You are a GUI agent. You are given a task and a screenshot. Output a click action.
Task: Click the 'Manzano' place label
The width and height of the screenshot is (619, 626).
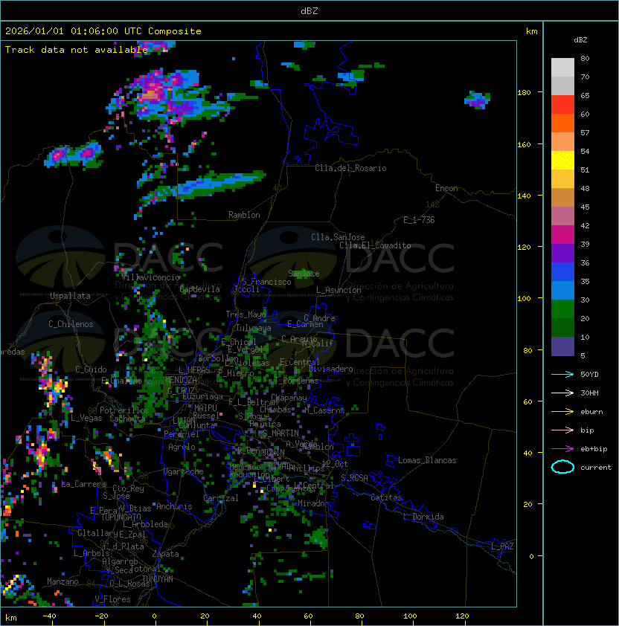[x=62, y=581]
